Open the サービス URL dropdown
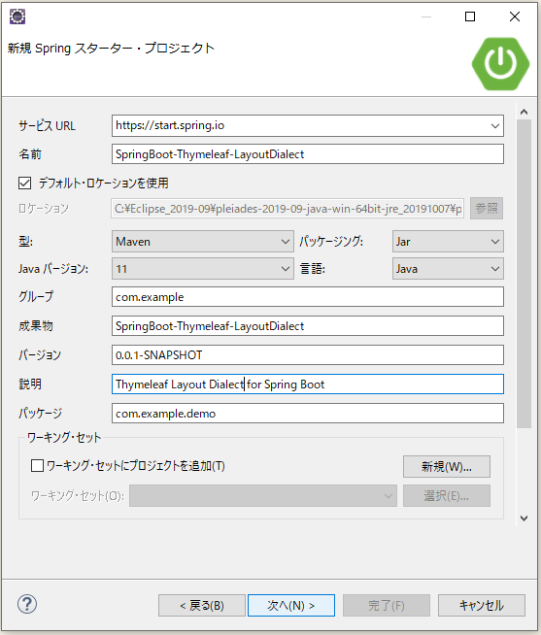The image size is (541, 635). tap(494, 125)
